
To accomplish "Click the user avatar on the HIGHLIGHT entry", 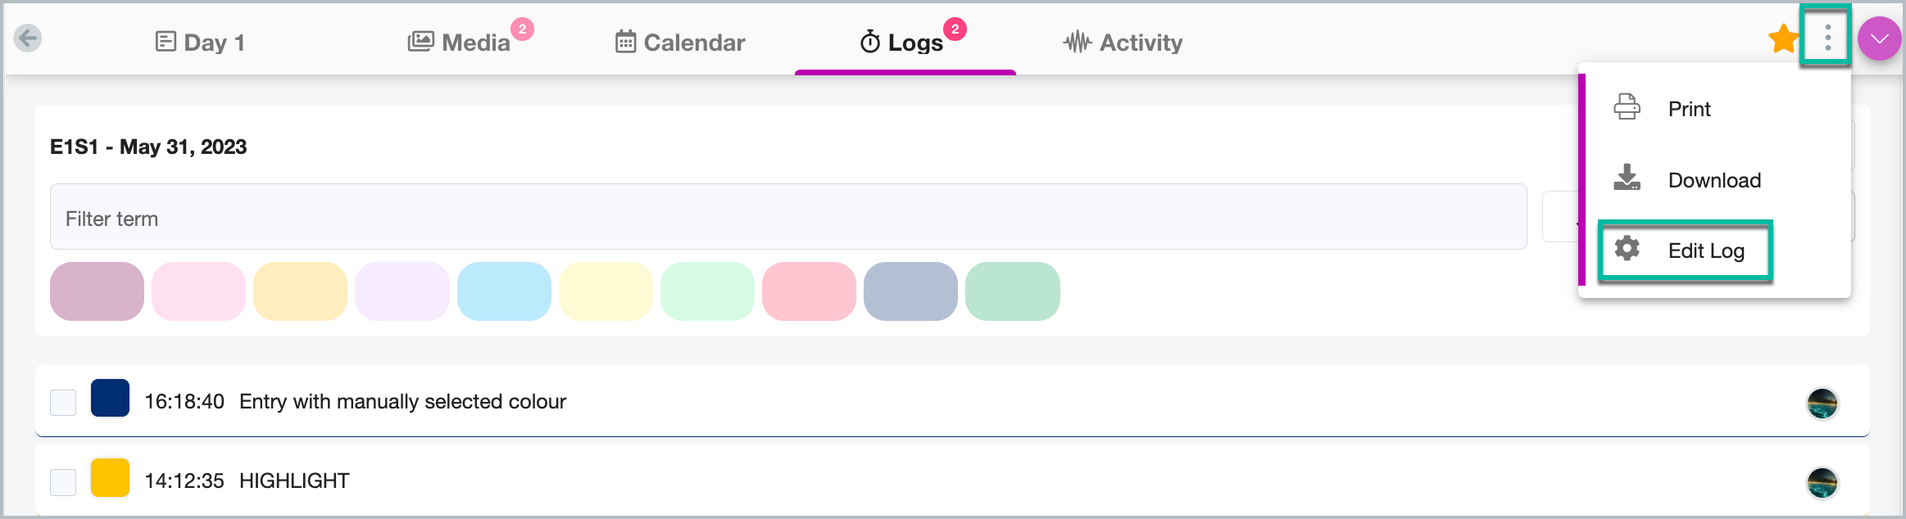I will point(1822,482).
